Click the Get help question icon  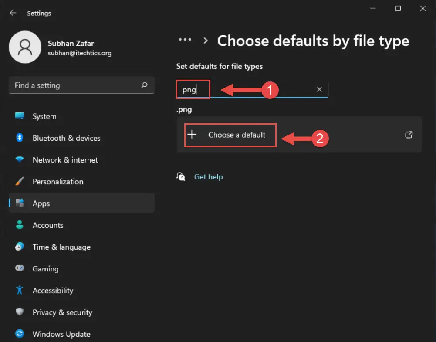tap(181, 176)
